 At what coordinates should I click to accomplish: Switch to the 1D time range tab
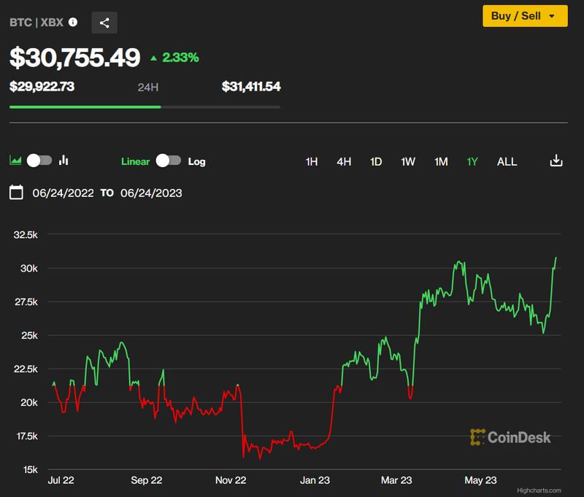pos(376,161)
